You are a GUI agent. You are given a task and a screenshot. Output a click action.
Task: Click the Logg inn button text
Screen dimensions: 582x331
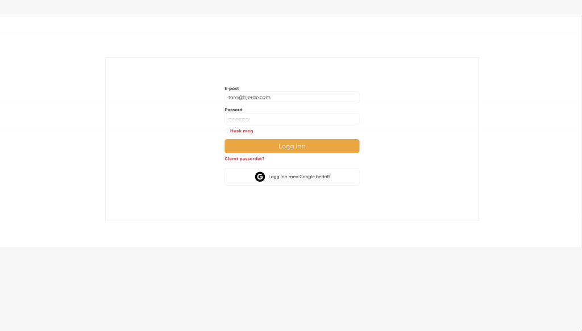292,146
